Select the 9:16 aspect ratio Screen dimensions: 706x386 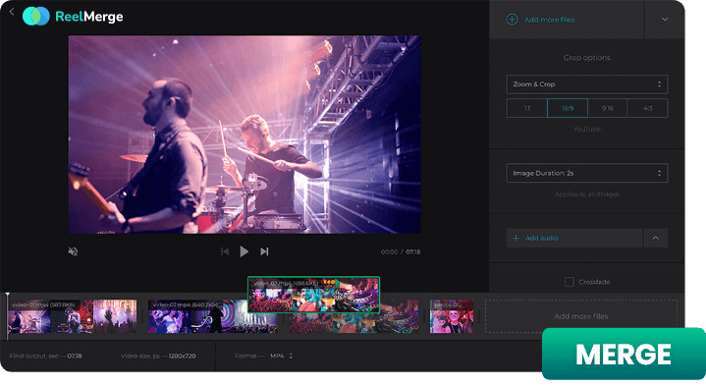pyautogui.click(x=608, y=108)
